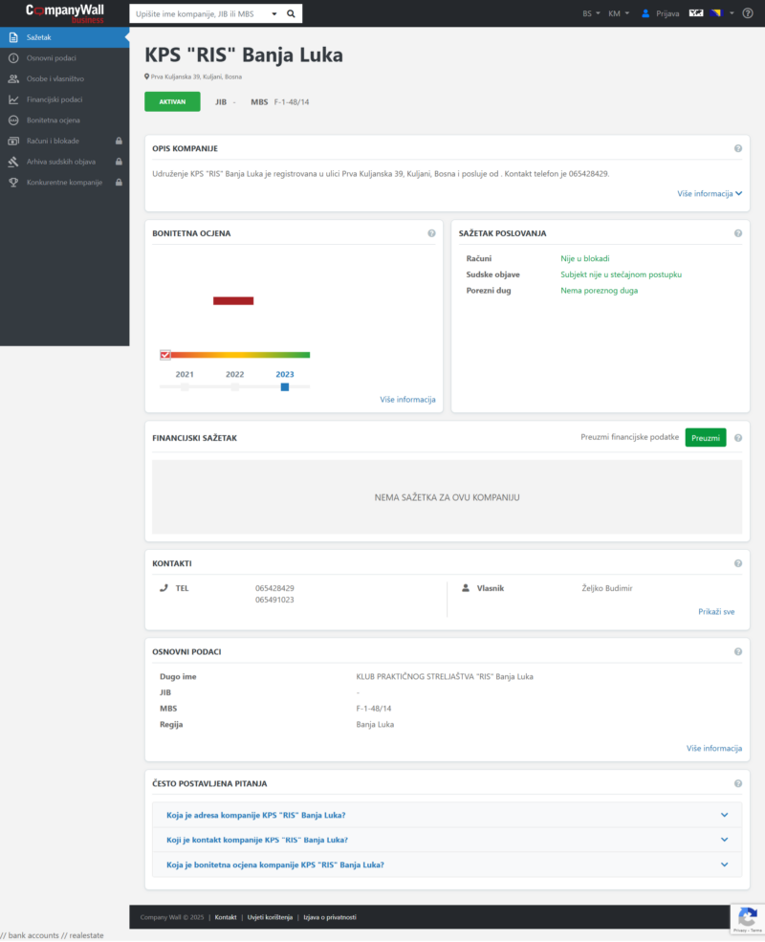The width and height of the screenshot is (765, 942).
Task: Click phone number 065428429 in Kontakti
Action: (274, 588)
